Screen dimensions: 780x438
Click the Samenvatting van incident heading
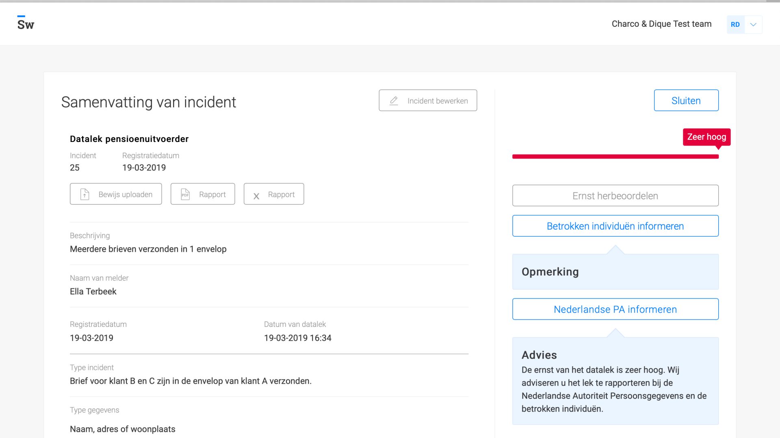[x=148, y=102]
